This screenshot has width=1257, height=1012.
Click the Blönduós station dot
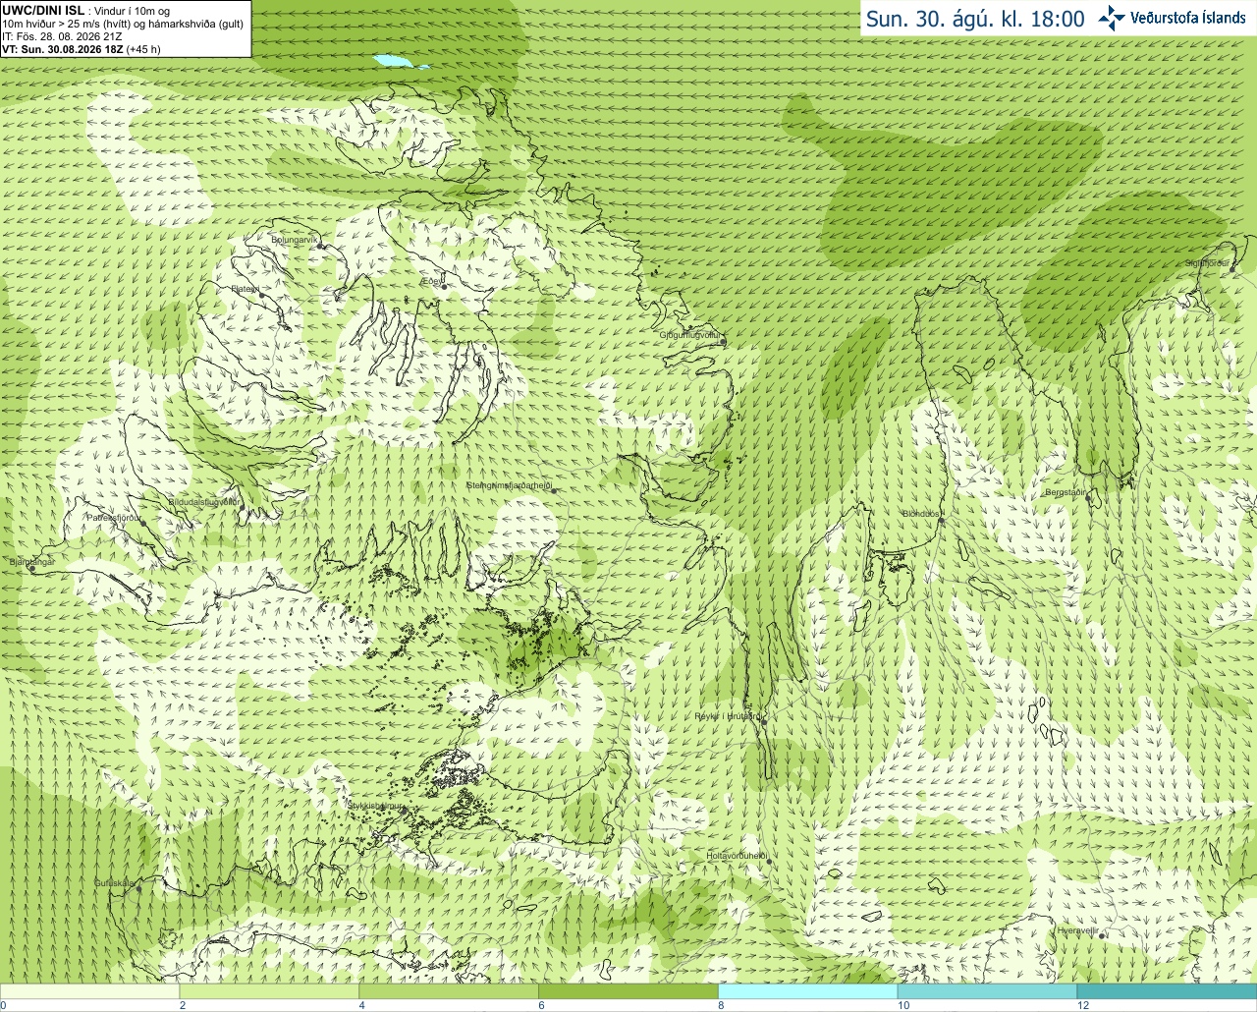point(941,522)
